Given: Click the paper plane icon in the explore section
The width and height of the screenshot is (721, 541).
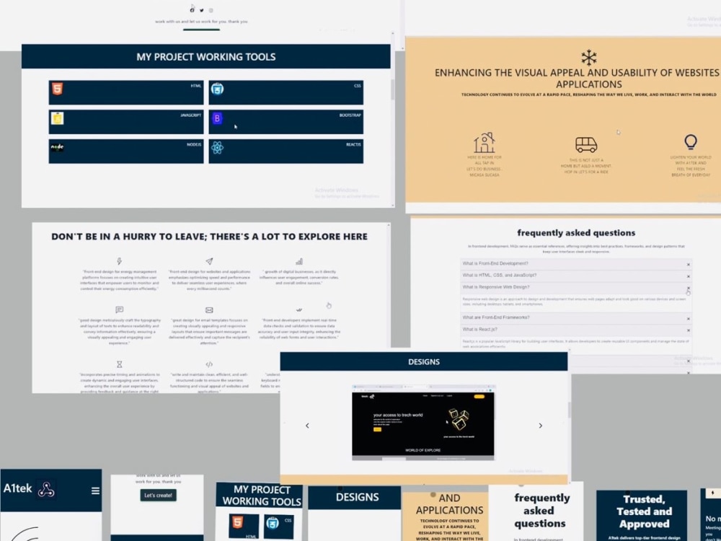Looking at the screenshot, I should (x=209, y=261).
